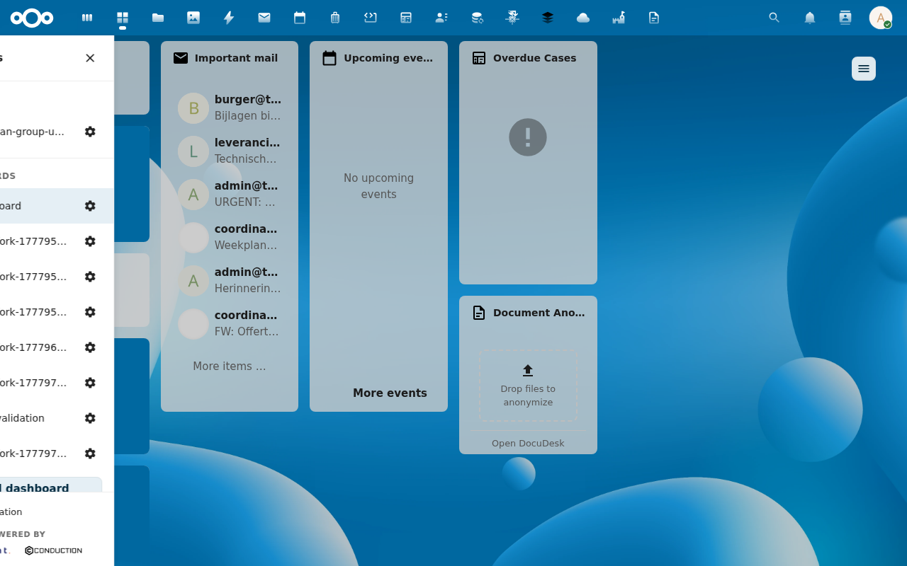This screenshot has width=907, height=566.
Task: Open the contacts menu icon near the avatar
Action: 845,18
